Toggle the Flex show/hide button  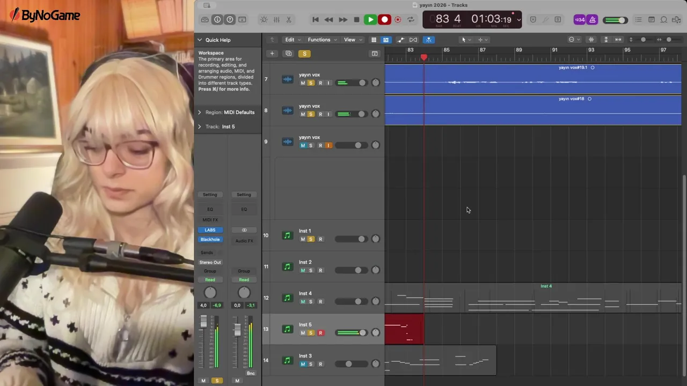(413, 40)
